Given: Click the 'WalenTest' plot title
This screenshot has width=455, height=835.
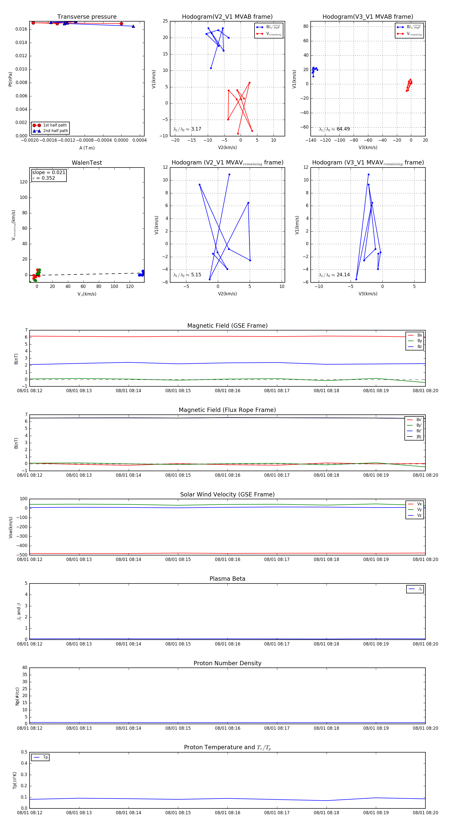Looking at the screenshot, I should (x=87, y=163).
